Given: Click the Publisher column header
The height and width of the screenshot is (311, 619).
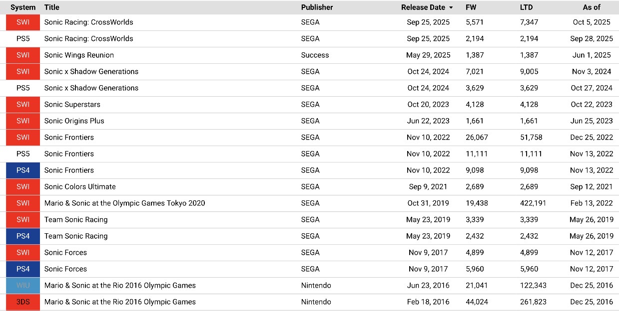Looking at the screenshot, I should (x=317, y=7).
